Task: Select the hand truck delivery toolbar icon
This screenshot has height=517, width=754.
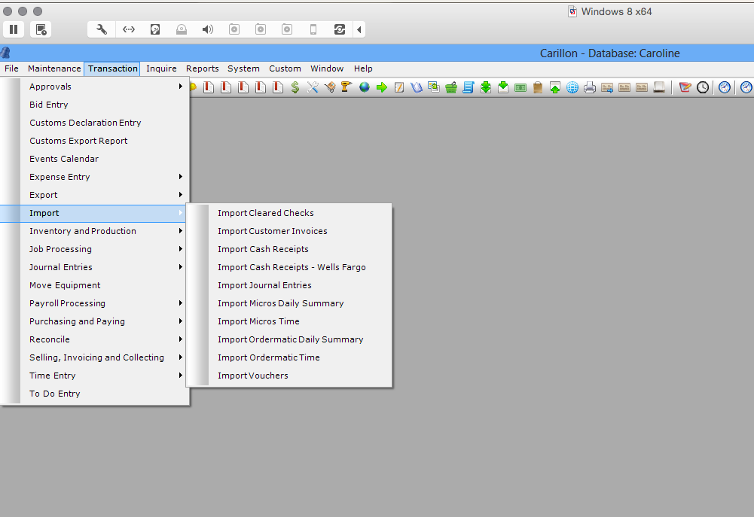Action: tap(330, 87)
